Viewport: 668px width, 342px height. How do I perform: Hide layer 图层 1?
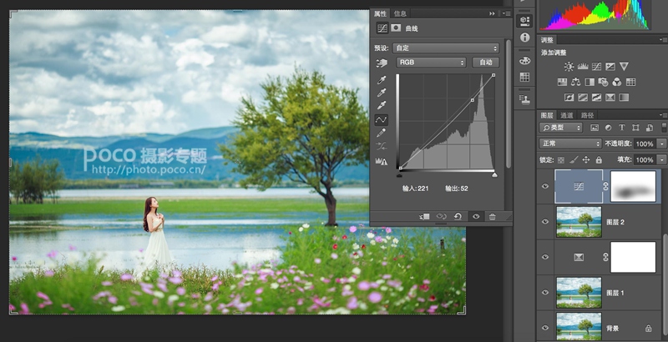coord(545,292)
